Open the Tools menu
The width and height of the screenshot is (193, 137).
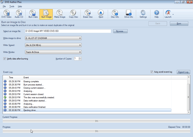(12, 6)
